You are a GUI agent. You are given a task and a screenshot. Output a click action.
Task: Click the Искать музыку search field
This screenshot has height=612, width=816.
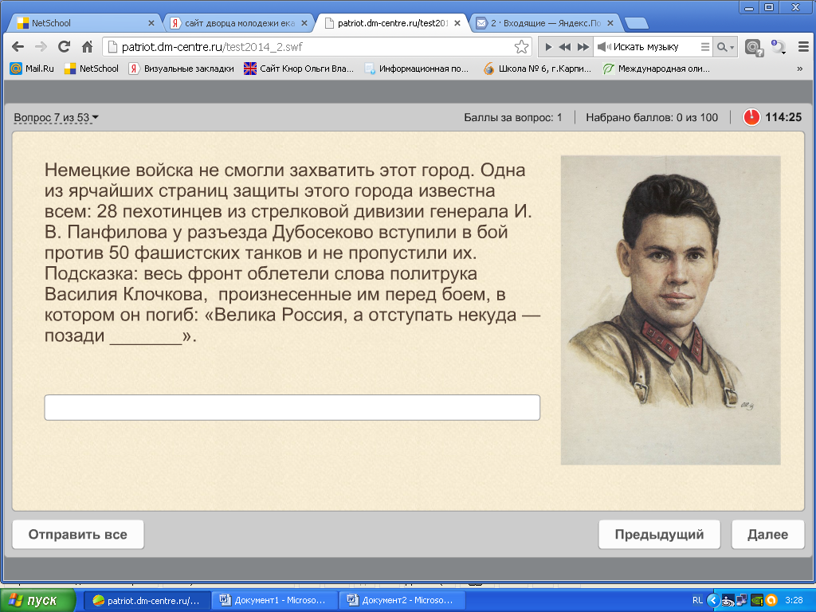pyautogui.click(x=655, y=47)
